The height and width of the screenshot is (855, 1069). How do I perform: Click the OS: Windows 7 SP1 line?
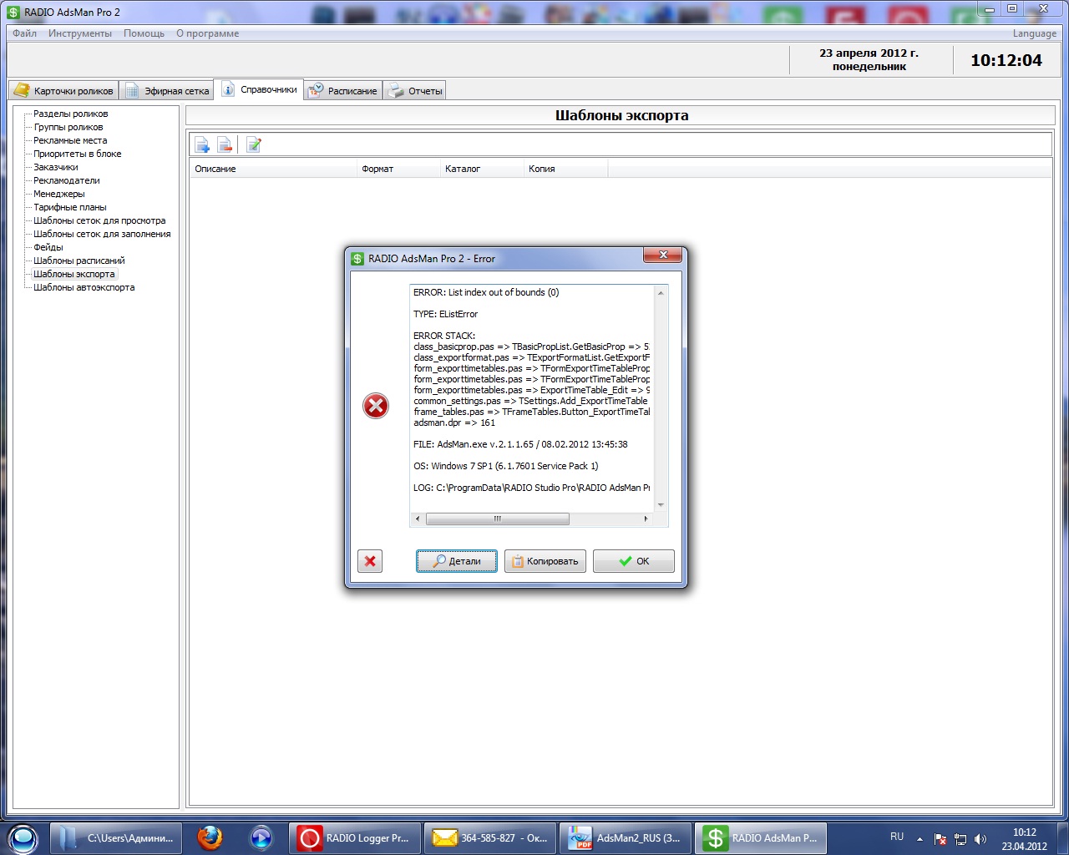(x=506, y=466)
